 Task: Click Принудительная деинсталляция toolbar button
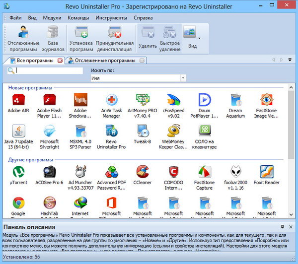115,39
